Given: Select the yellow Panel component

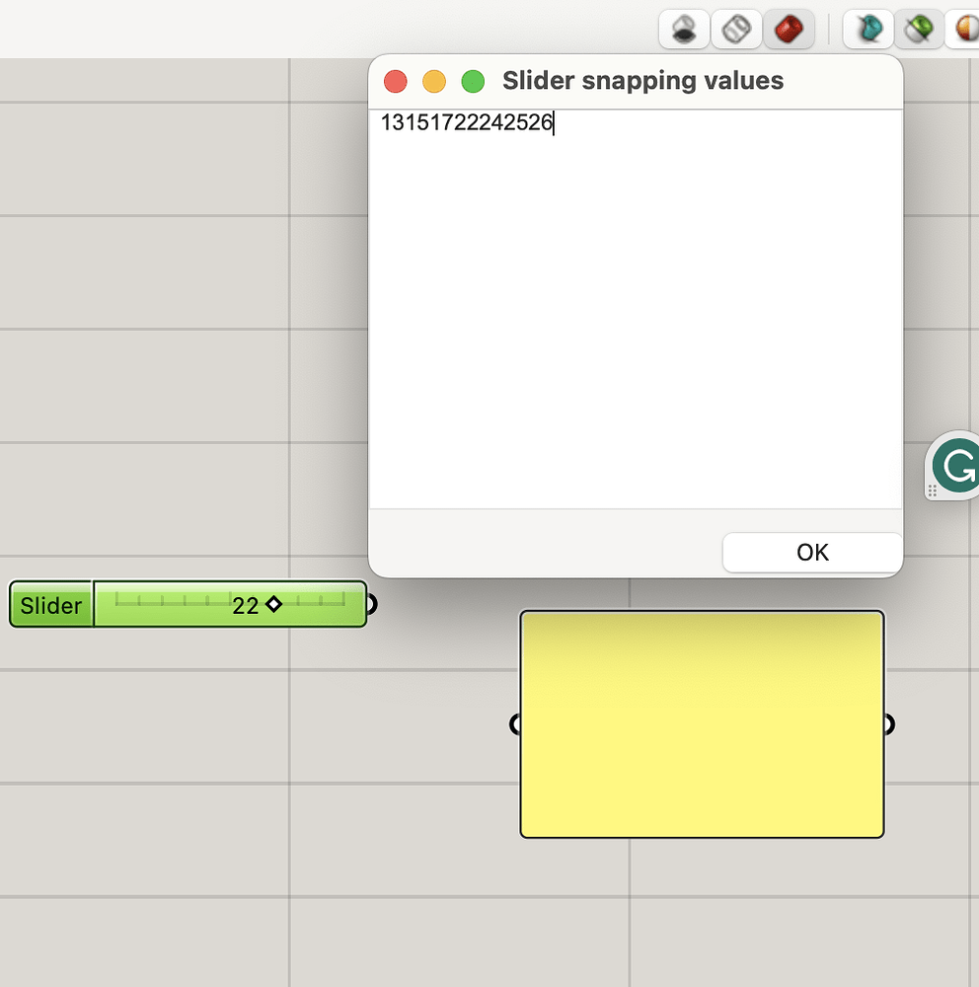Looking at the screenshot, I should click(702, 724).
